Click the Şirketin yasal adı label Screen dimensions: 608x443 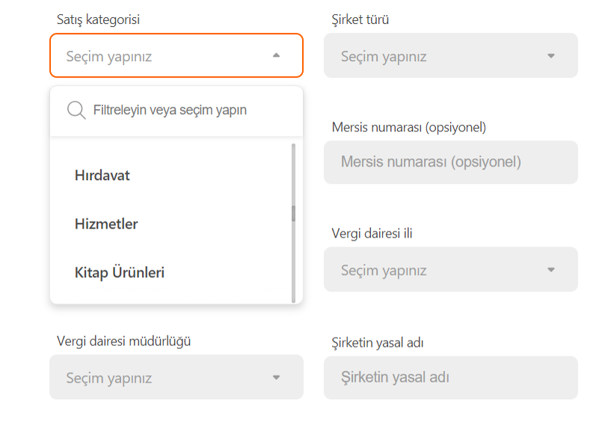(x=378, y=343)
